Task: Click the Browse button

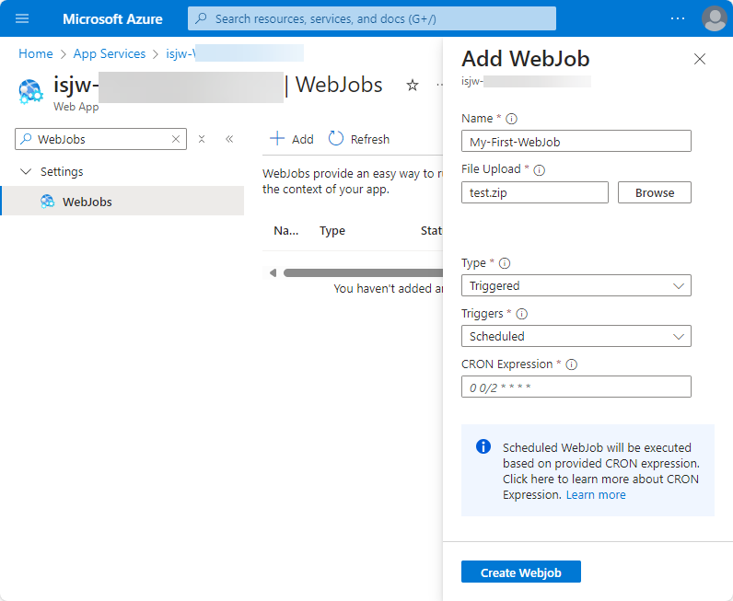Action: [x=655, y=192]
